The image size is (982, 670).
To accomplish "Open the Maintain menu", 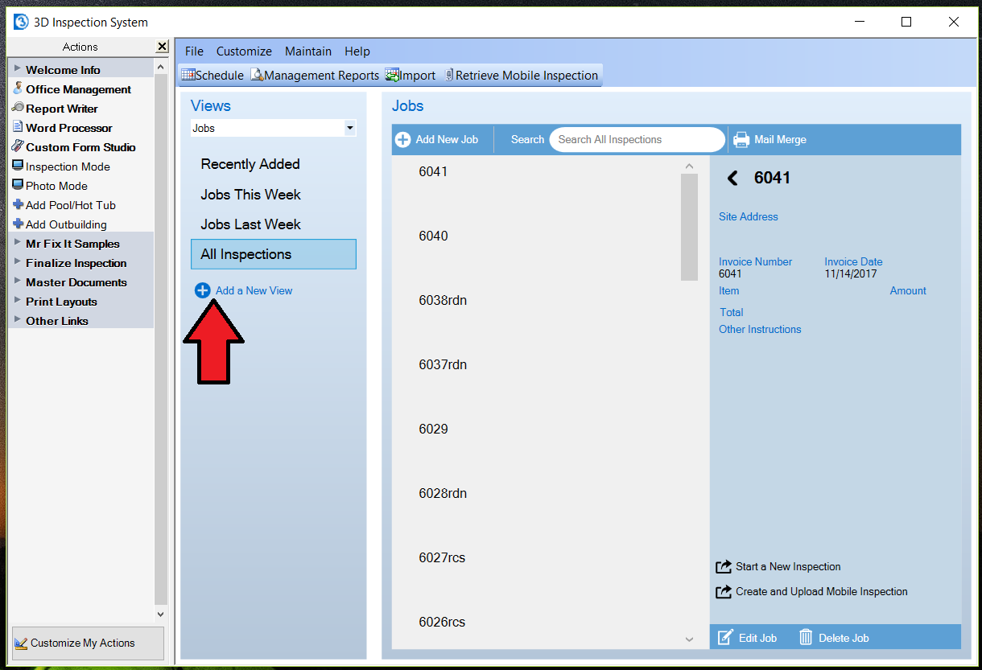I will click(x=308, y=51).
